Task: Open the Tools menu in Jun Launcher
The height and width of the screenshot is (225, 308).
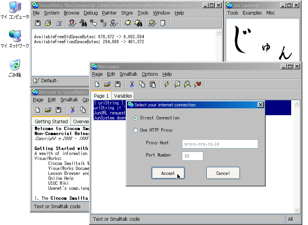Action: (233, 13)
